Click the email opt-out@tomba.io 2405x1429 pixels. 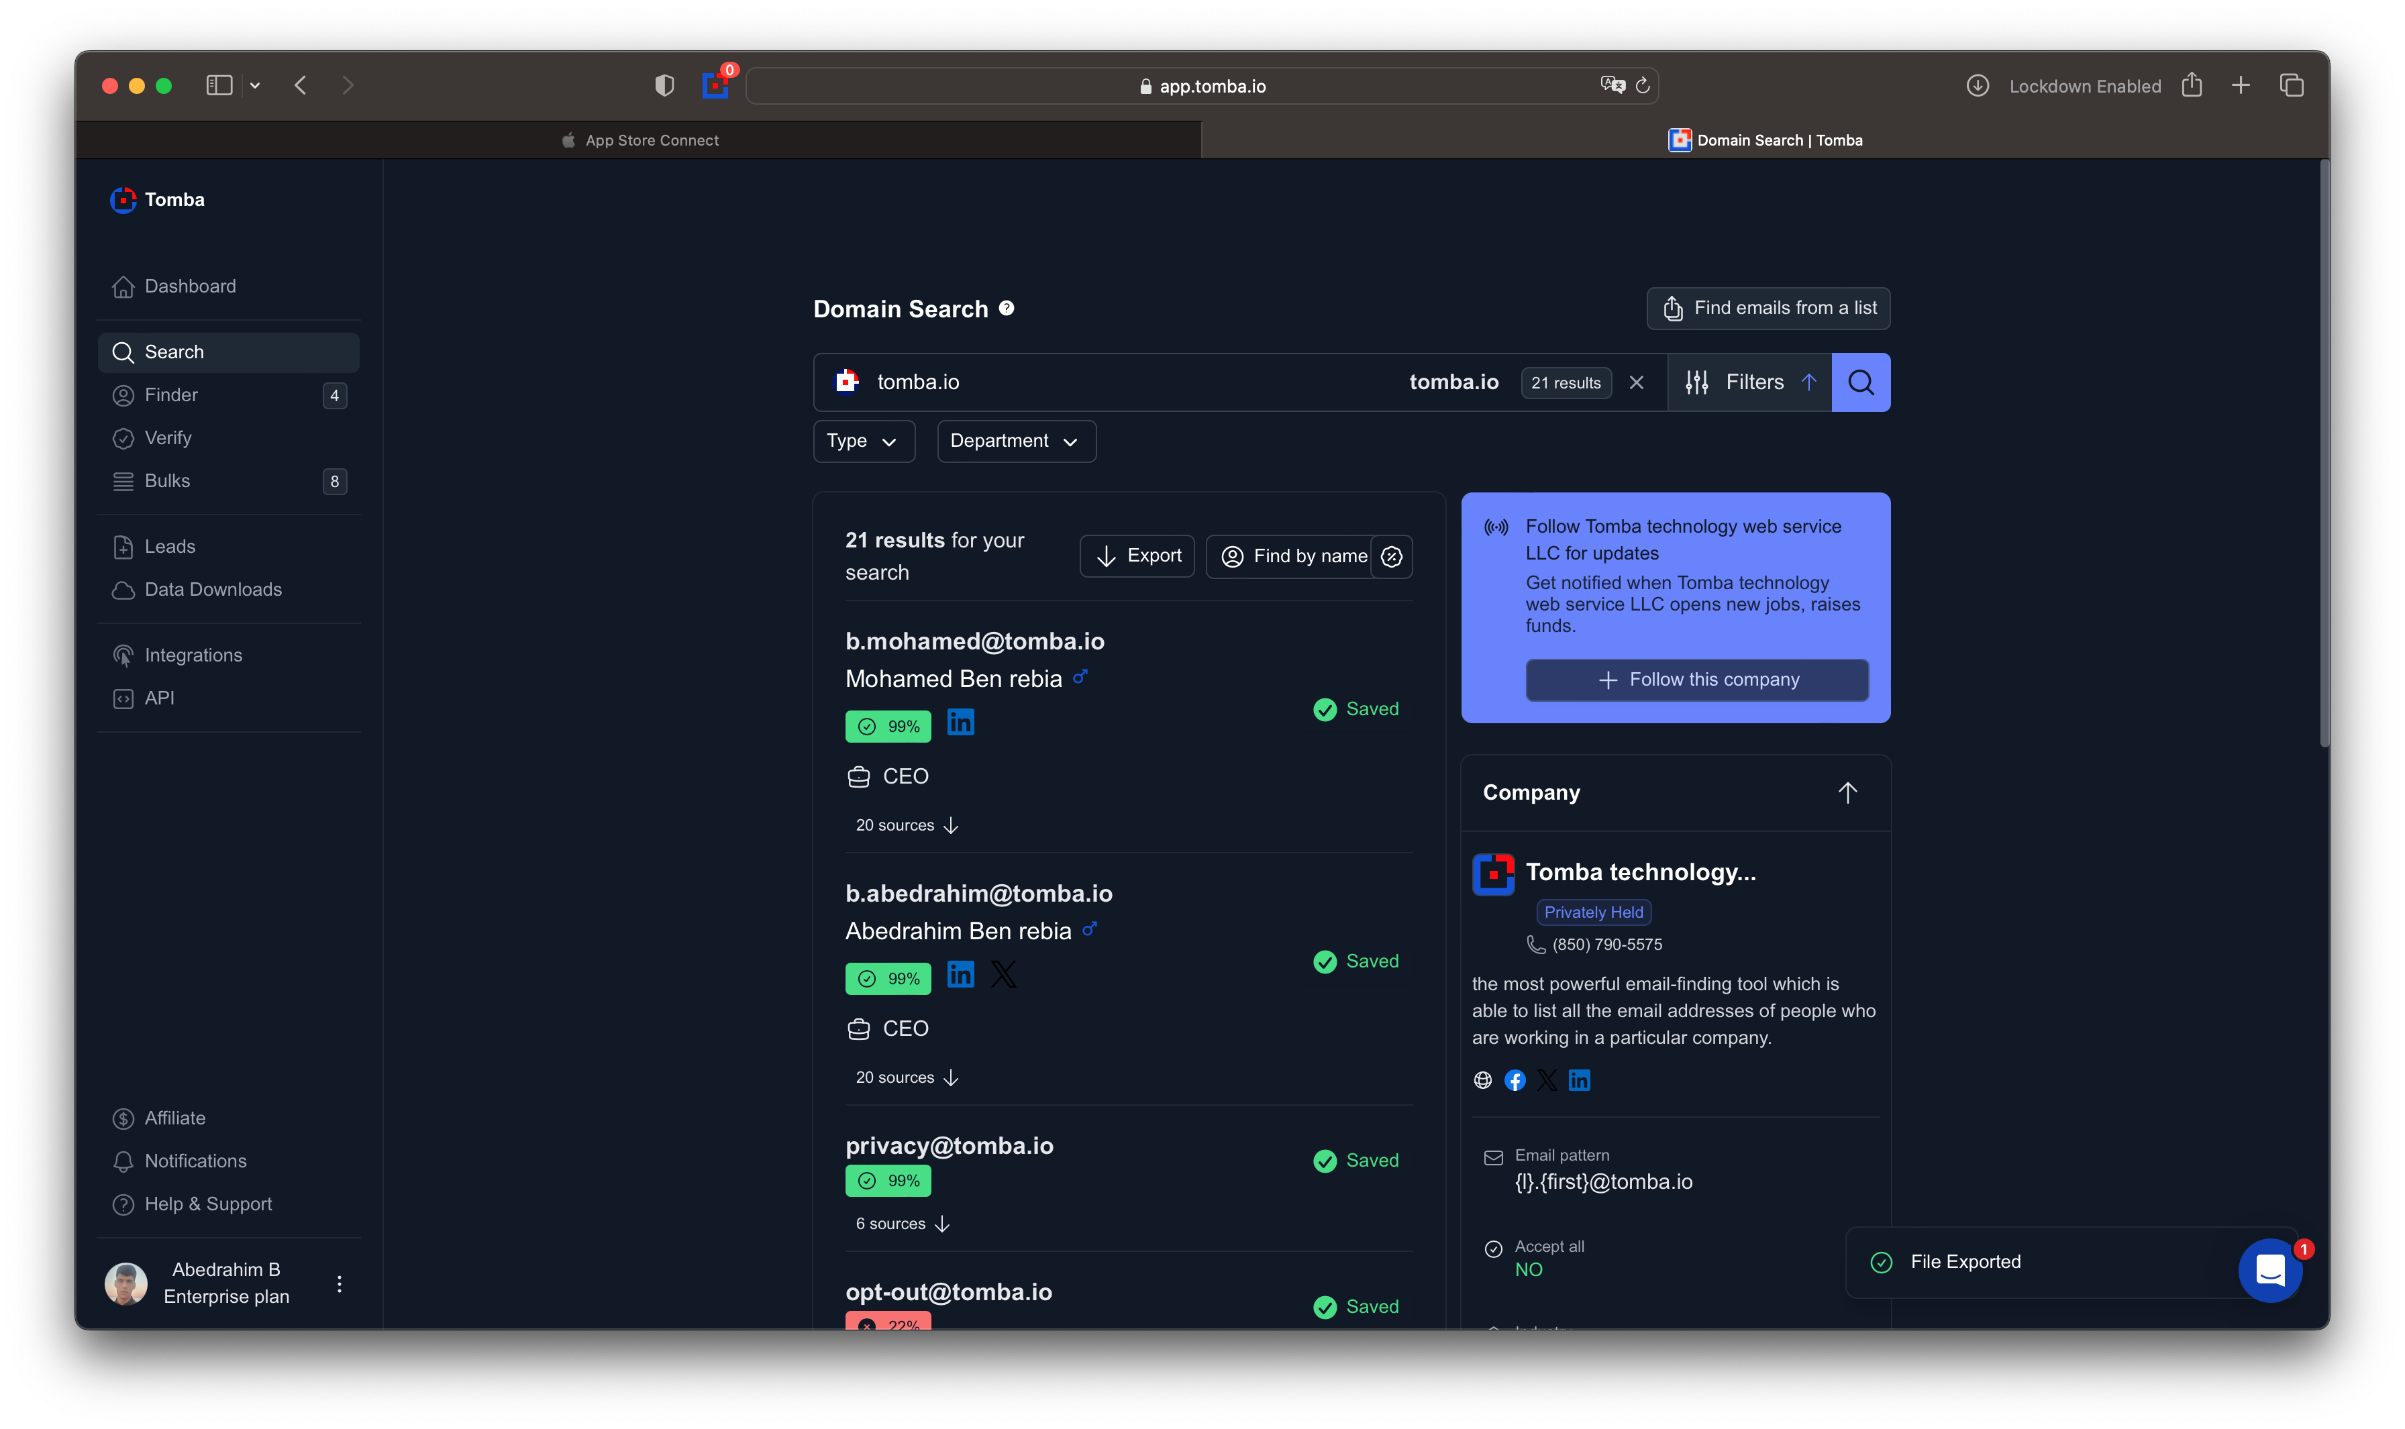click(949, 1292)
